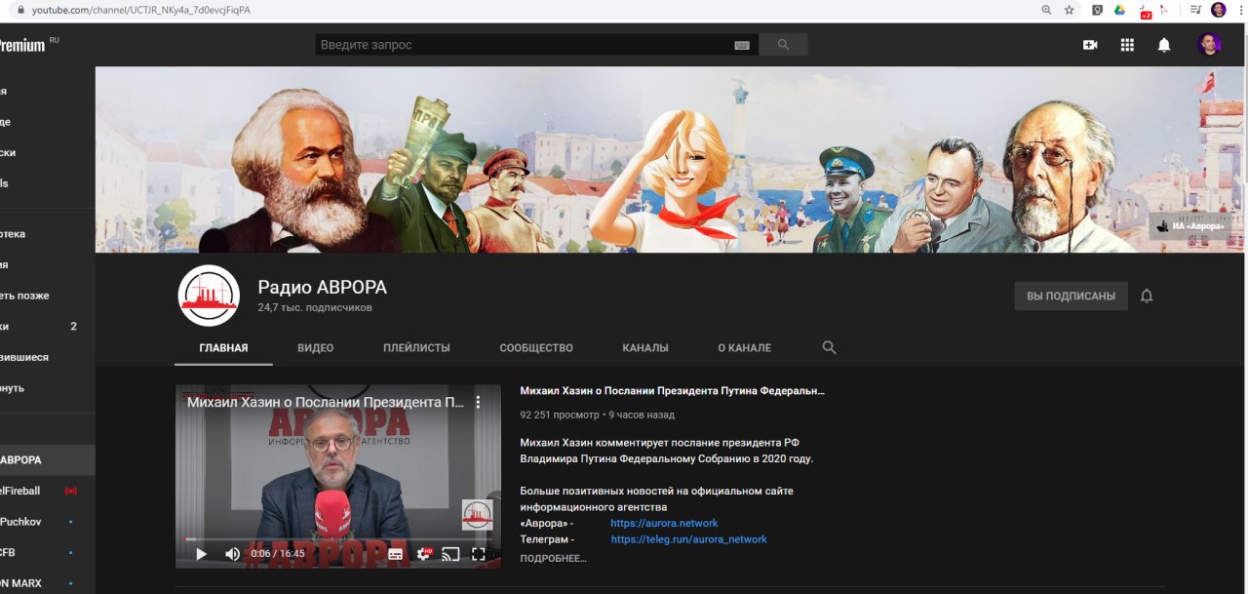
Task: Click the ИА «Аврора» banner link
Action: (x=1189, y=226)
